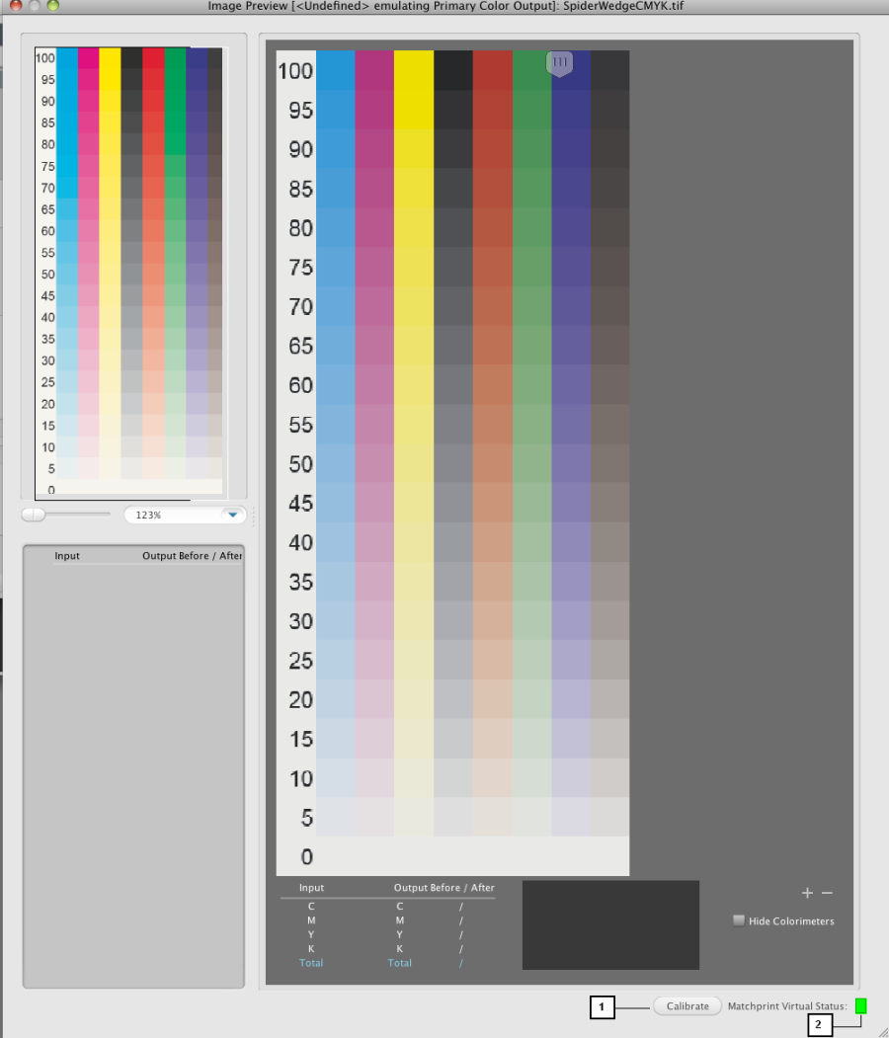Open the 123% zoom level dropdown
889x1038 pixels.
click(x=232, y=515)
